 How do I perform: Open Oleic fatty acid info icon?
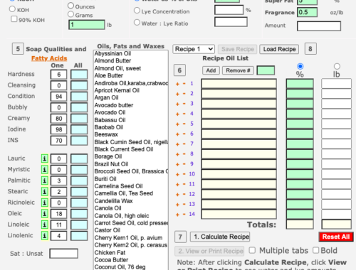point(45,214)
